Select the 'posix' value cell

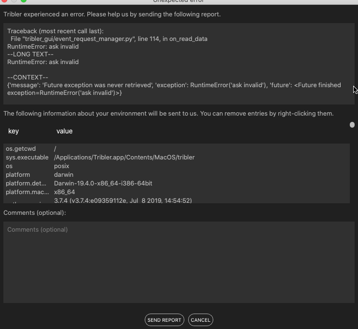(61, 166)
